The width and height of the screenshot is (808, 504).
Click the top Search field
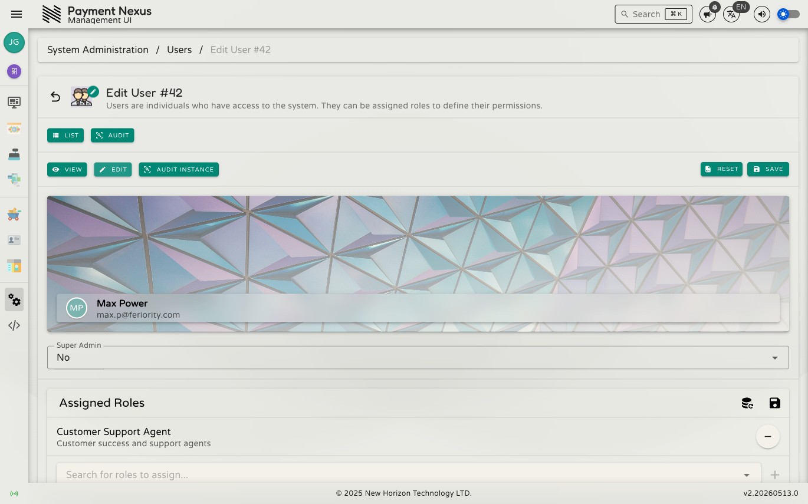[653, 14]
